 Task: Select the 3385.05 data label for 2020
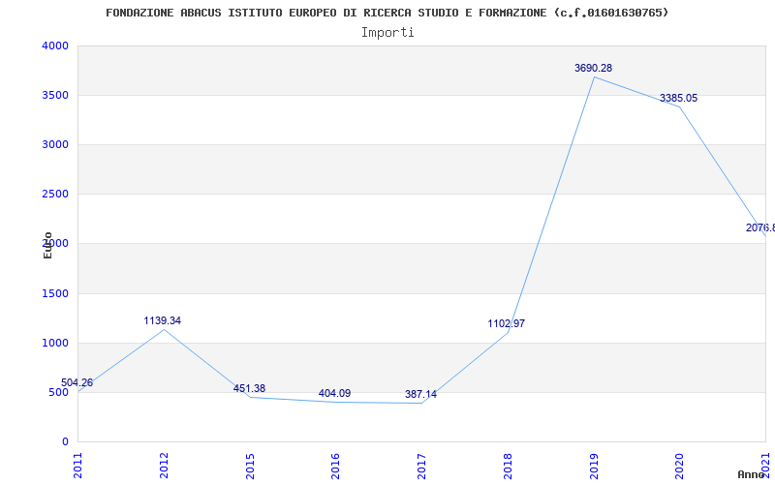[678, 99]
